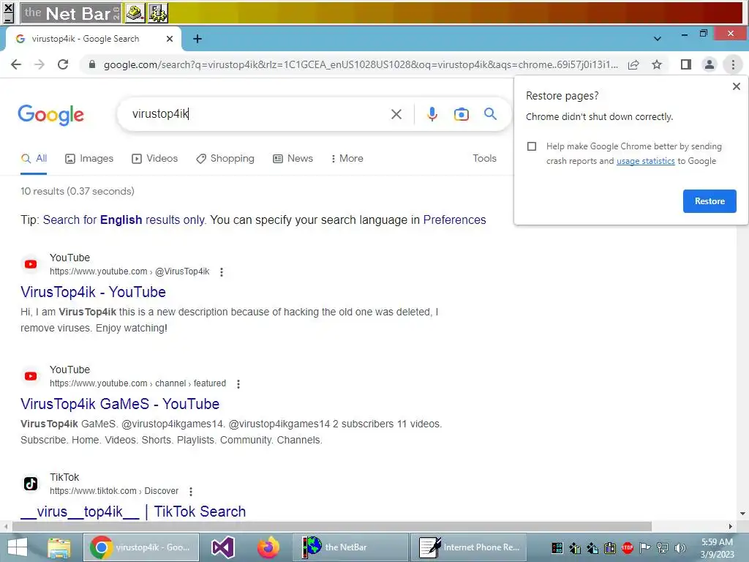Close the virustop4ik Google Search tab

click(x=170, y=39)
